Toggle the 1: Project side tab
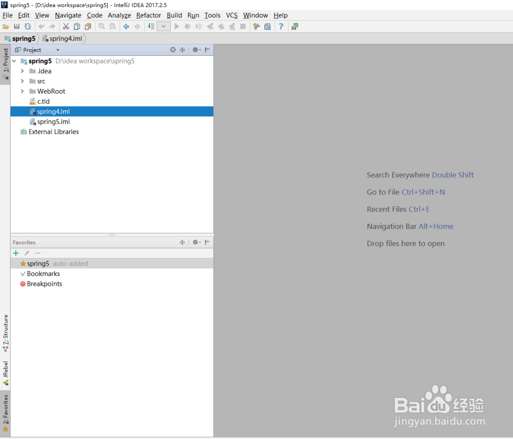The height and width of the screenshot is (439, 513). 6,65
